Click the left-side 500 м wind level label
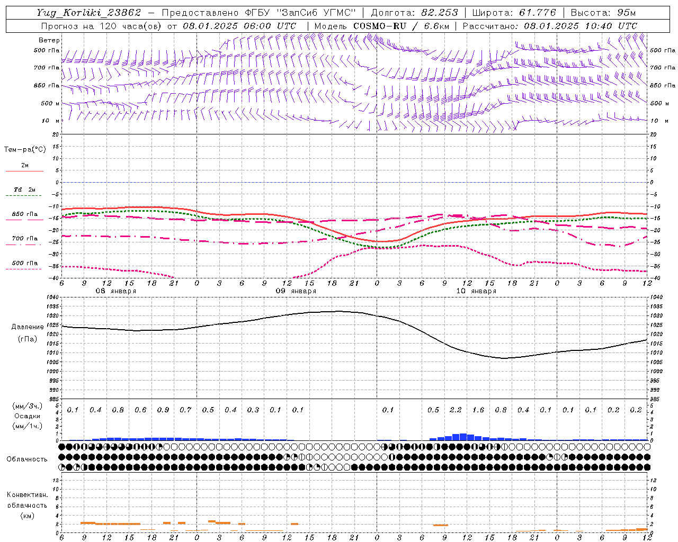 pos(50,104)
